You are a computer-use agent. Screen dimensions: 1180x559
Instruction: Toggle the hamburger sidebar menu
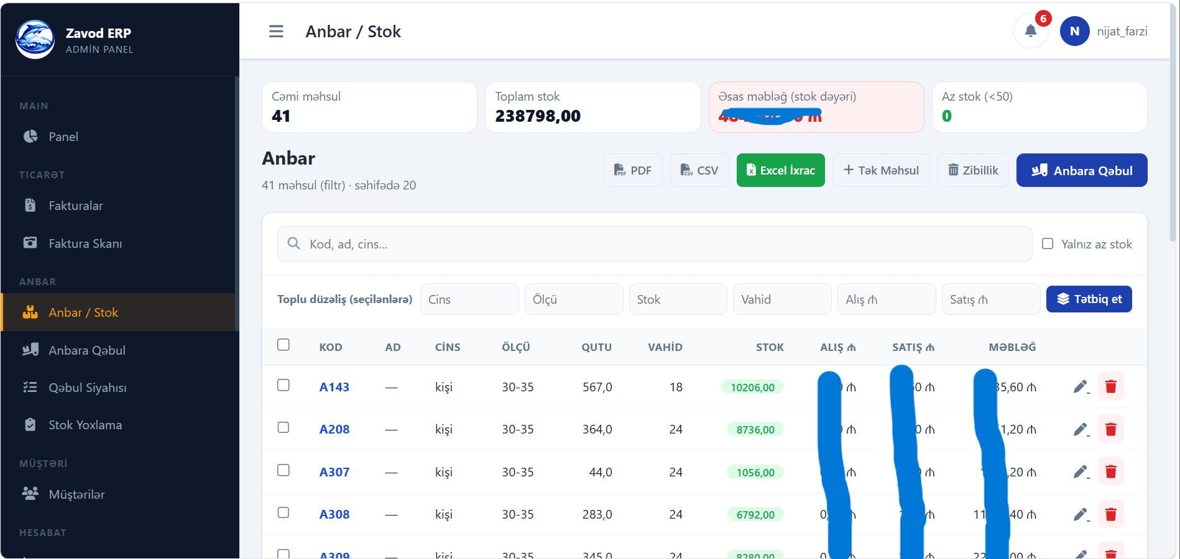pos(276,32)
